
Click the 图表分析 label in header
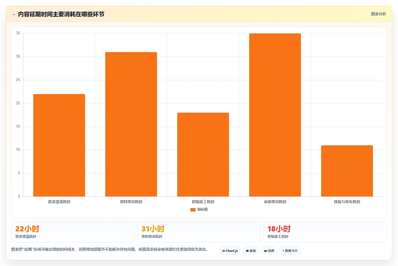378,14
